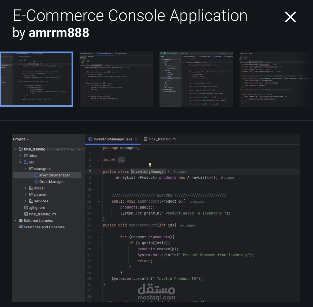Screen dimensions: 313x307
Task: Open the 6 usages link for products
Action: click(228, 177)
